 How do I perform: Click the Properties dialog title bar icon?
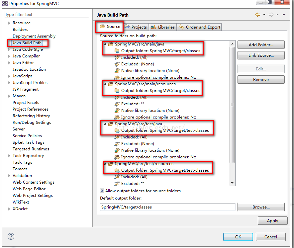coord(5,3)
